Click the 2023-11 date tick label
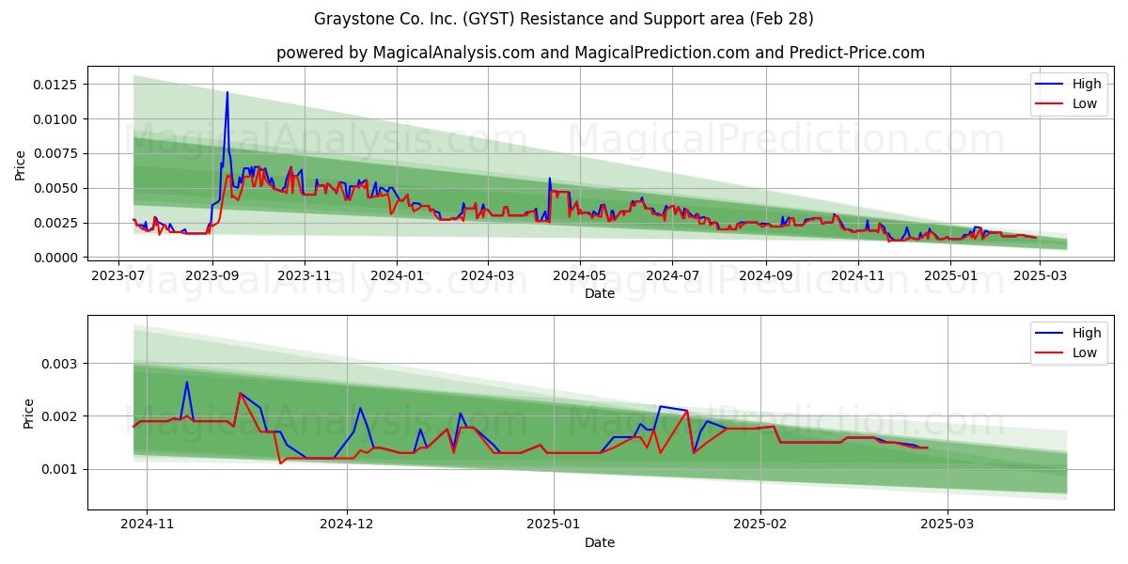The image size is (1128, 564). 305,275
